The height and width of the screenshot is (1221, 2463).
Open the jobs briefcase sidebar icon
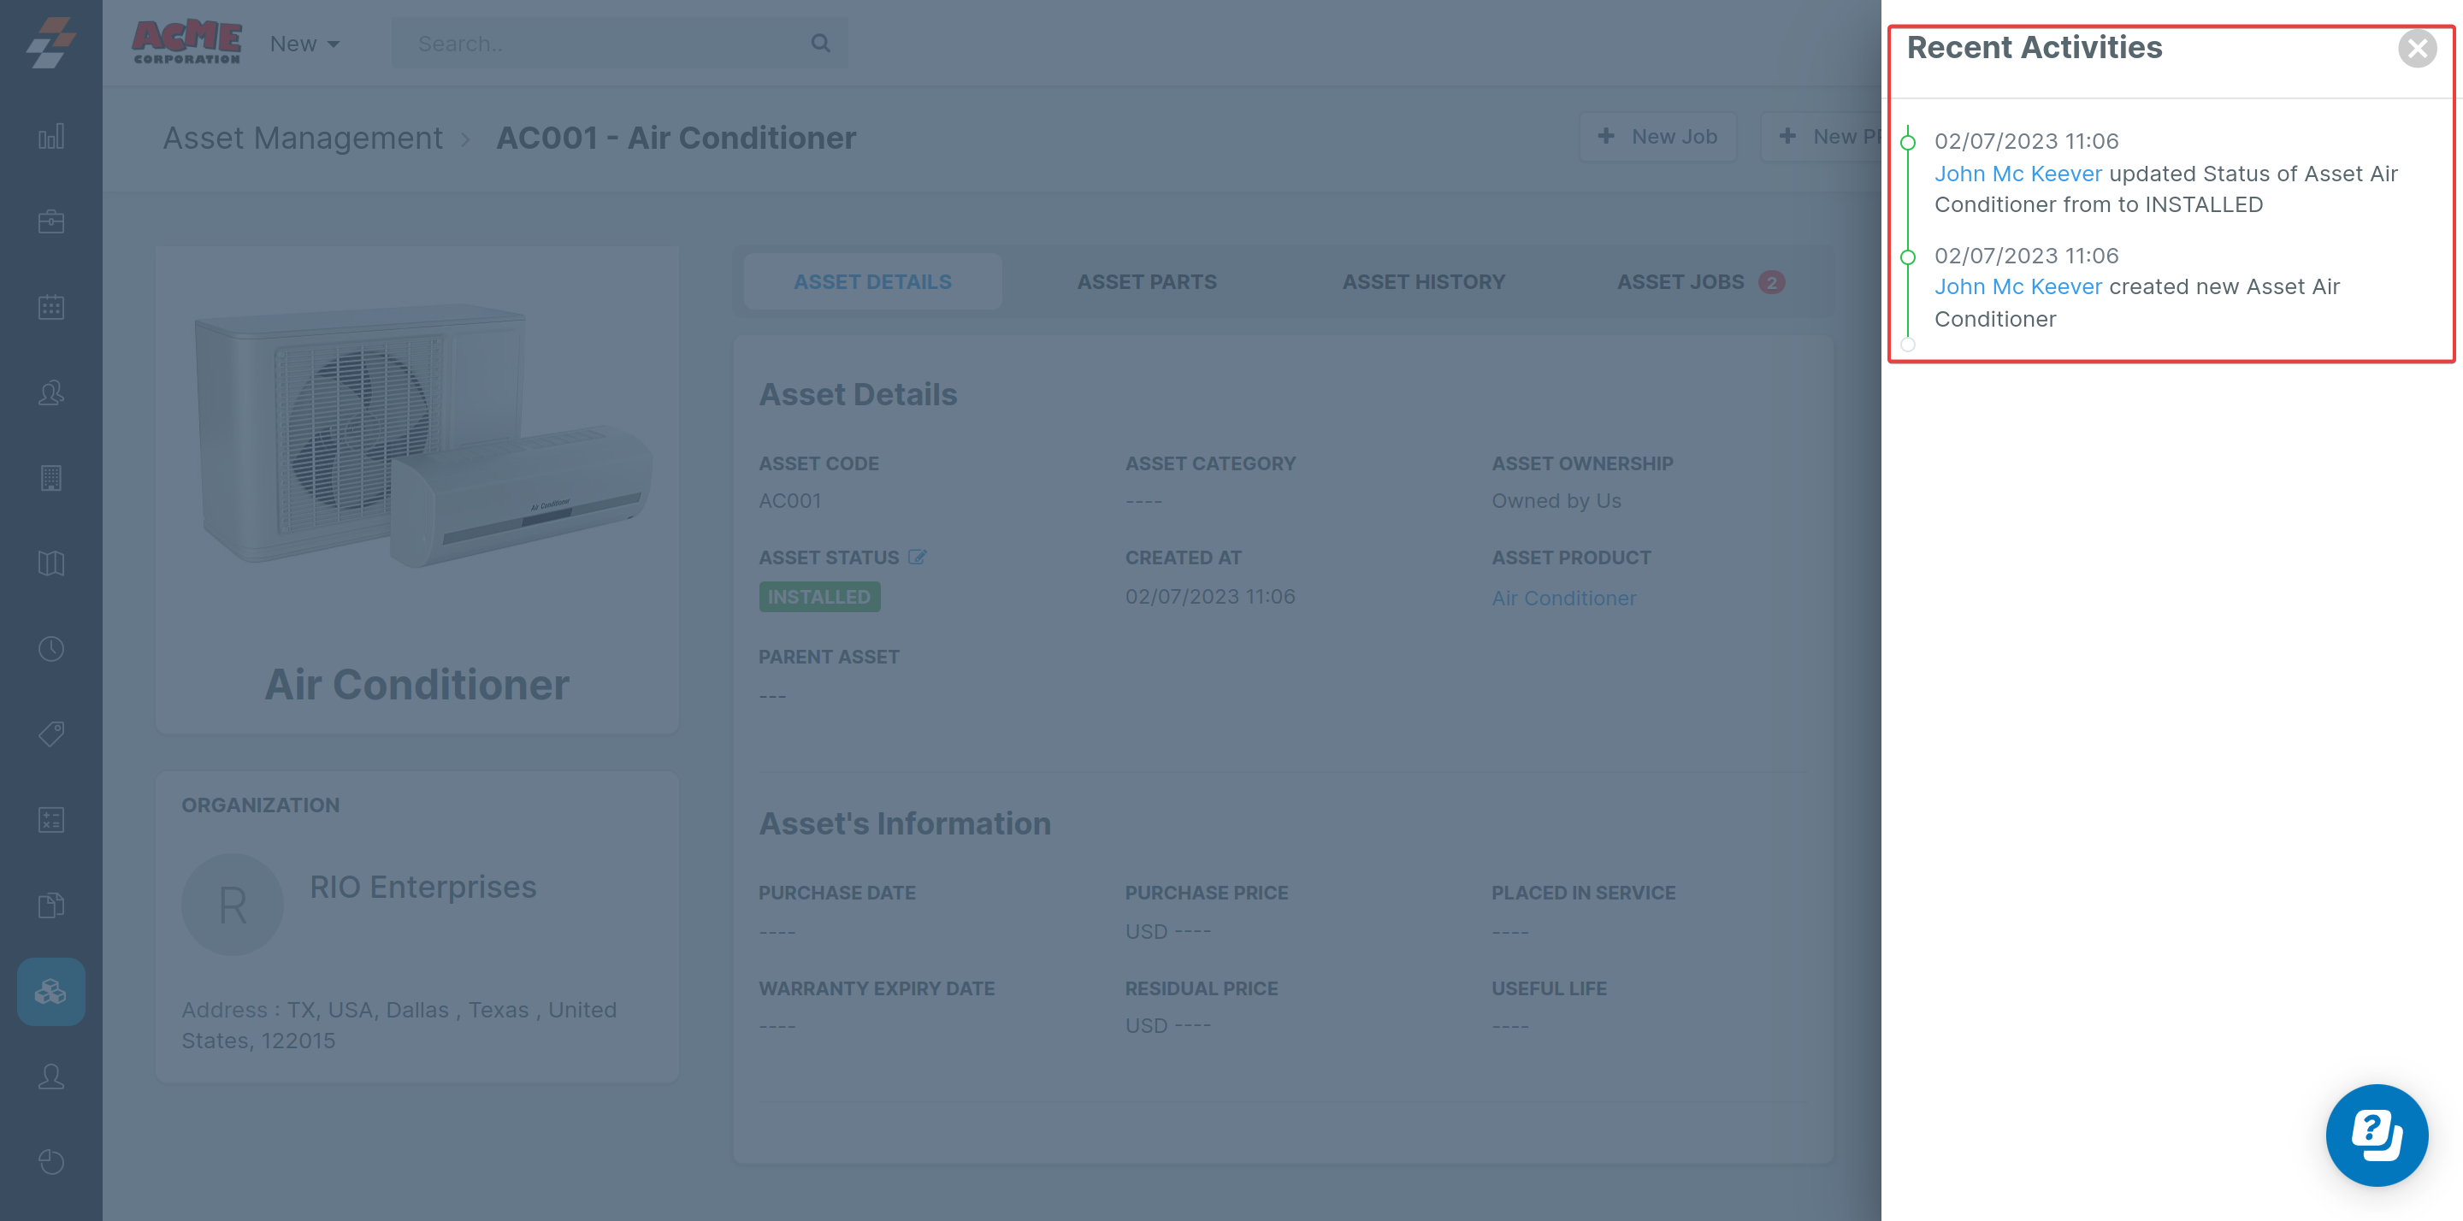50,221
